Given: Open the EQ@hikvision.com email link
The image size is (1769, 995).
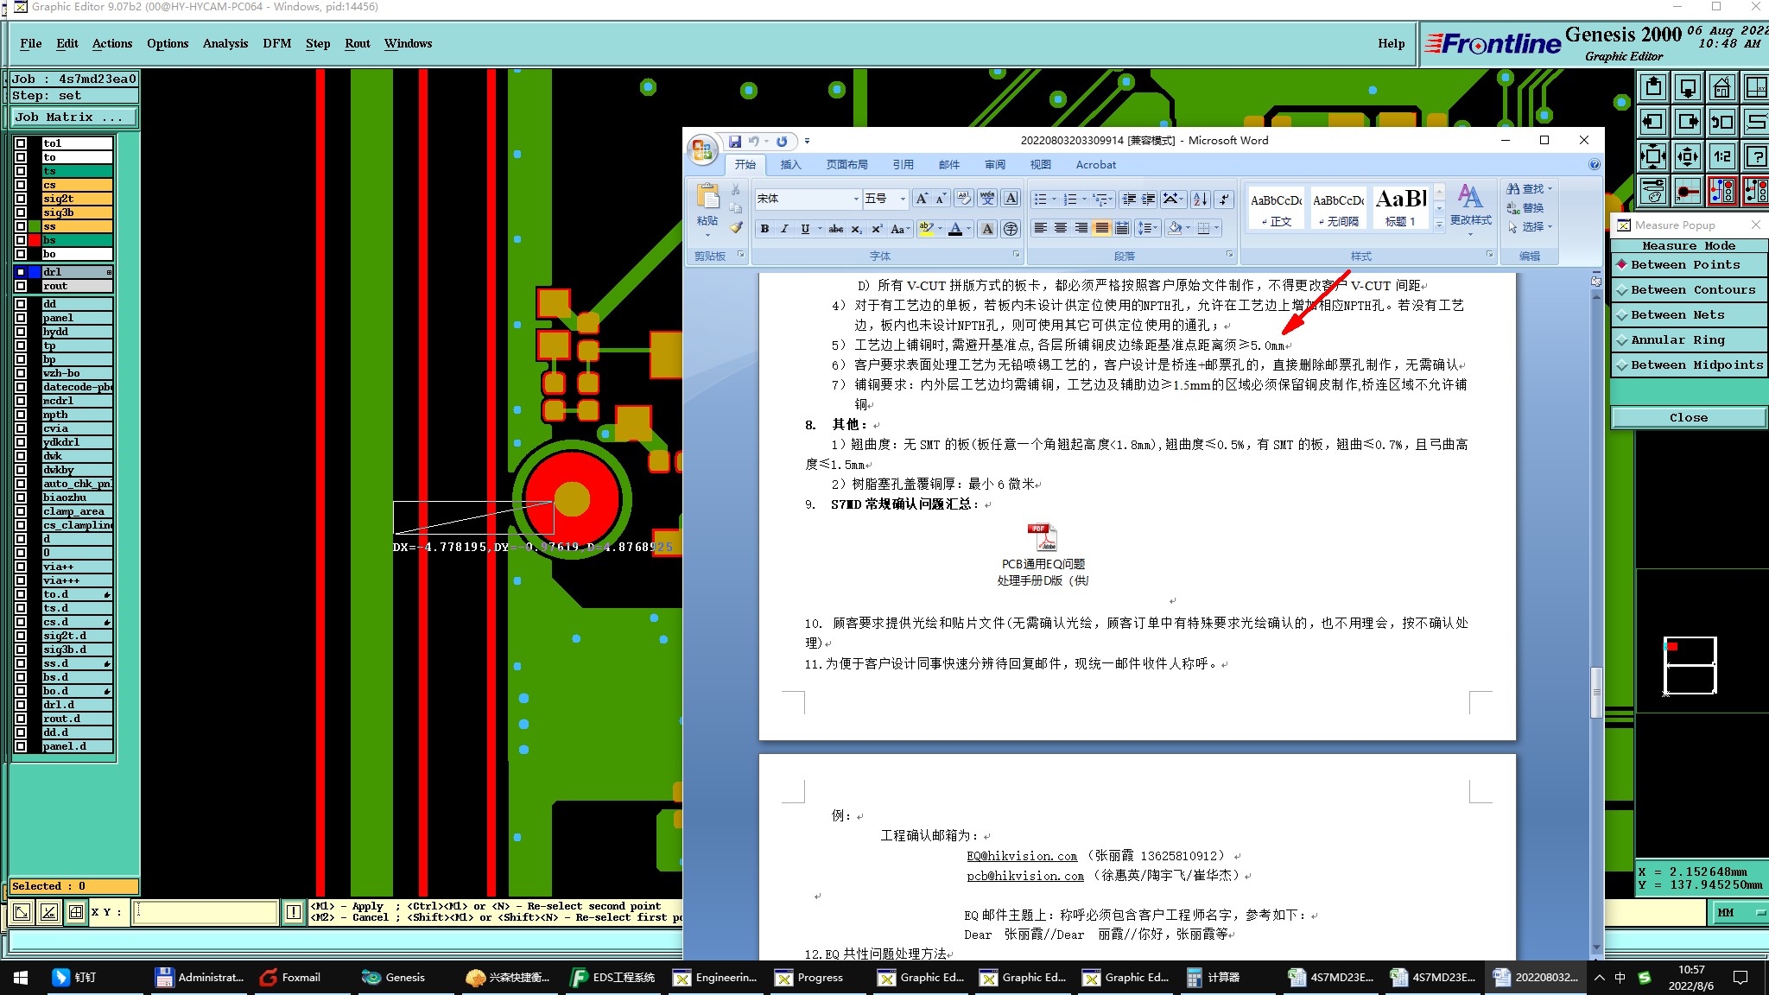Looking at the screenshot, I should (1022, 856).
